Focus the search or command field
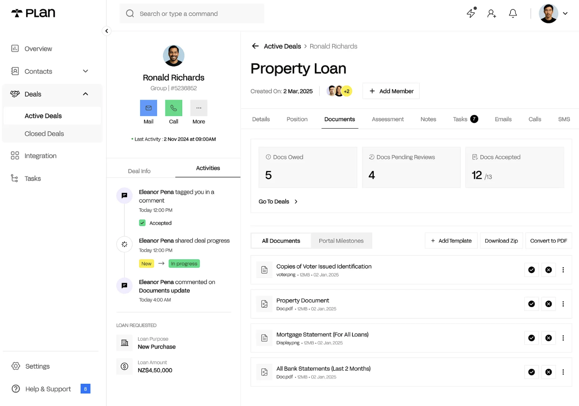This screenshot has width=579, height=406. (192, 14)
